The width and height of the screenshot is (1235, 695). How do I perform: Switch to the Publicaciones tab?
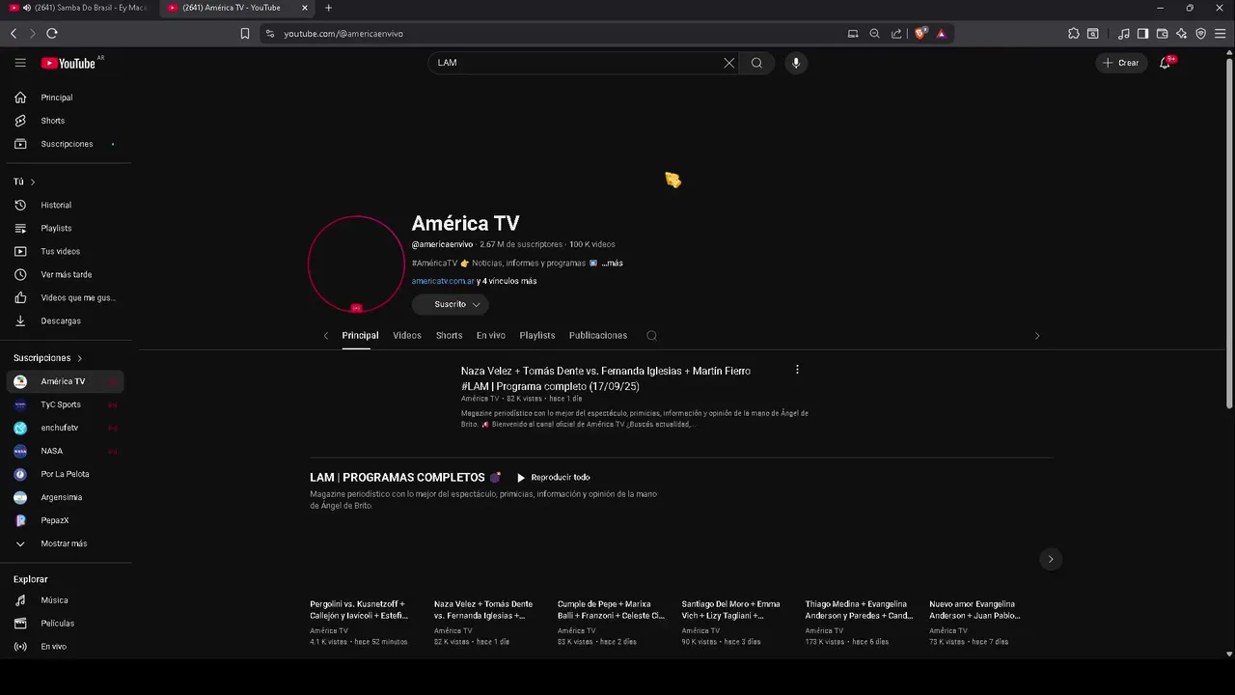coord(598,336)
